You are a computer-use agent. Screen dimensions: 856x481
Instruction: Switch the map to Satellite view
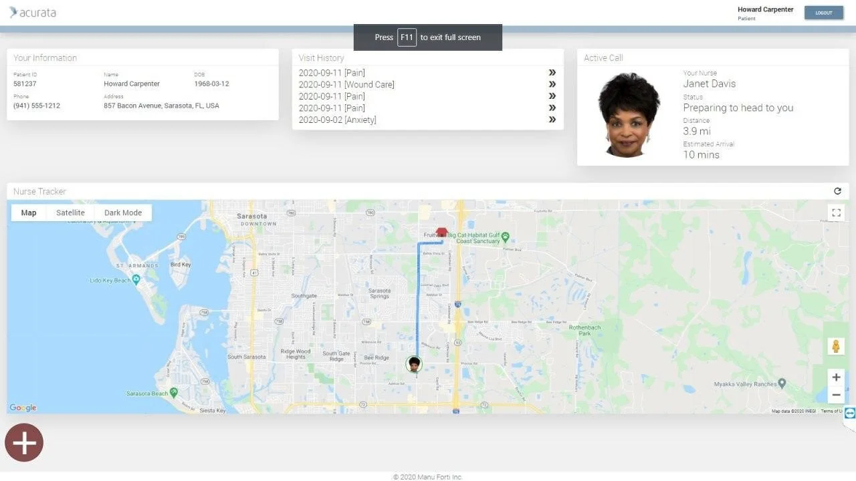click(70, 212)
